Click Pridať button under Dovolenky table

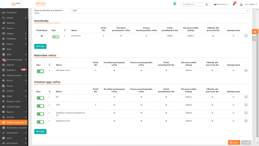tap(40, 46)
